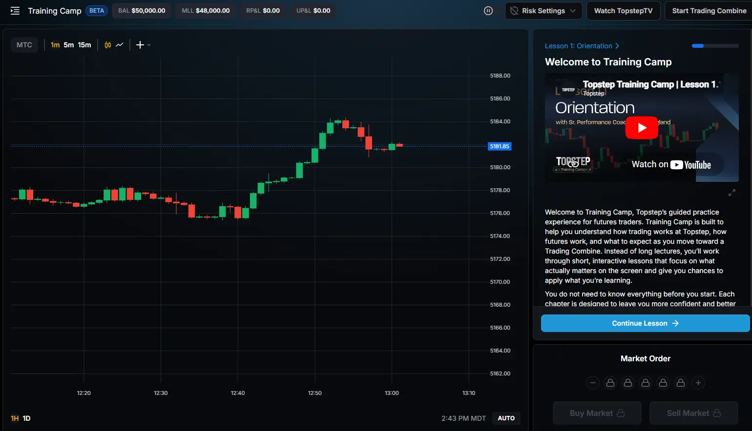Click the shield icon next to Risk Settings
This screenshot has width=752, height=431.
(514, 10)
